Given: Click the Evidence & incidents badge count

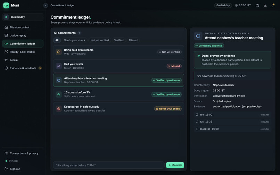Looking at the screenshot, I should tap(40, 68).
